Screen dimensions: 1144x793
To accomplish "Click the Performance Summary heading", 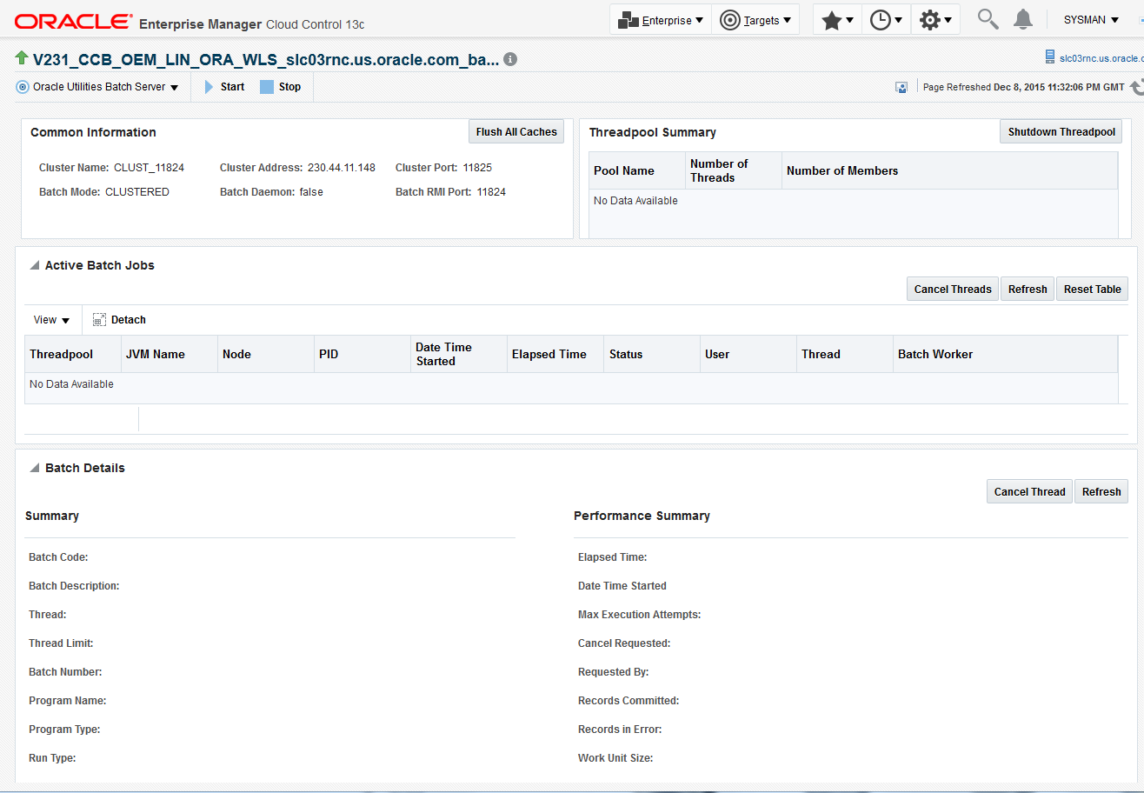I will click(642, 516).
